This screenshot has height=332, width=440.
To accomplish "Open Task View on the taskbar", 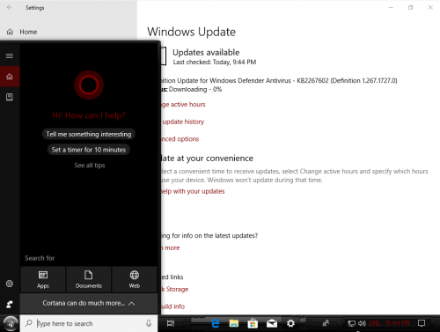I will pyautogui.click(x=171, y=323).
